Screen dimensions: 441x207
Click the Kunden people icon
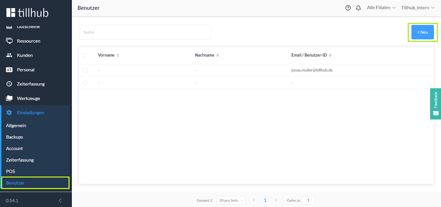point(9,55)
